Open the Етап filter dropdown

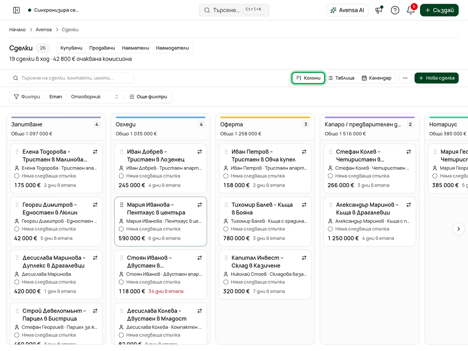coord(56,97)
